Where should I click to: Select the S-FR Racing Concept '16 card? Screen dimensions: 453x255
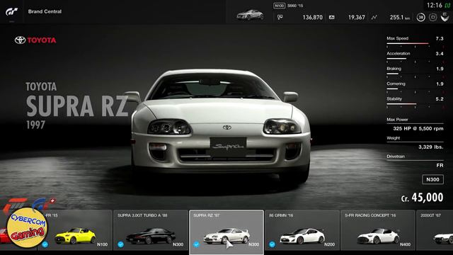click(377, 230)
